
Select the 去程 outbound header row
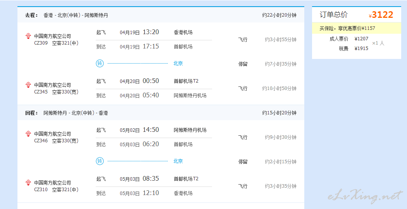pyautogui.click(x=161, y=15)
